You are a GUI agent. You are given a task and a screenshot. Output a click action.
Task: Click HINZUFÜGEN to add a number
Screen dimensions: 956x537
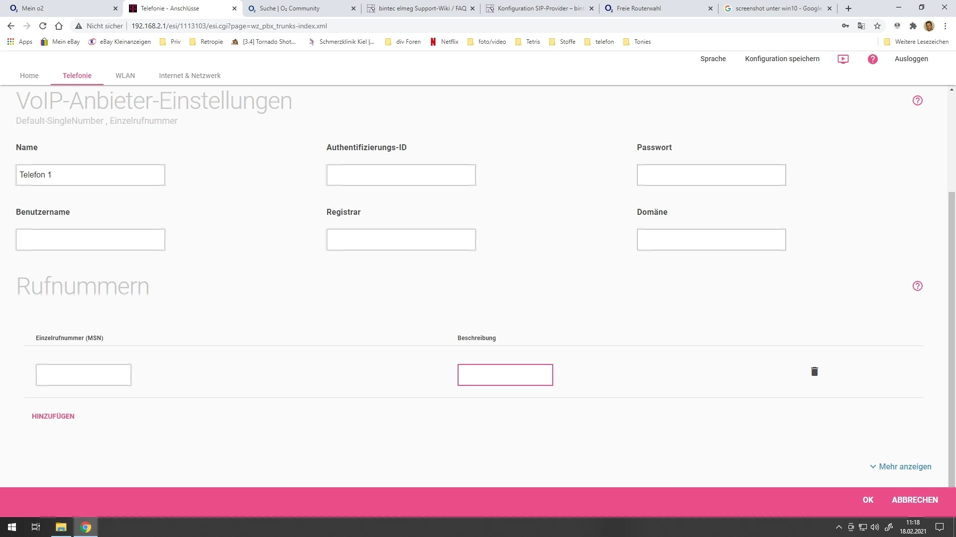(x=53, y=416)
